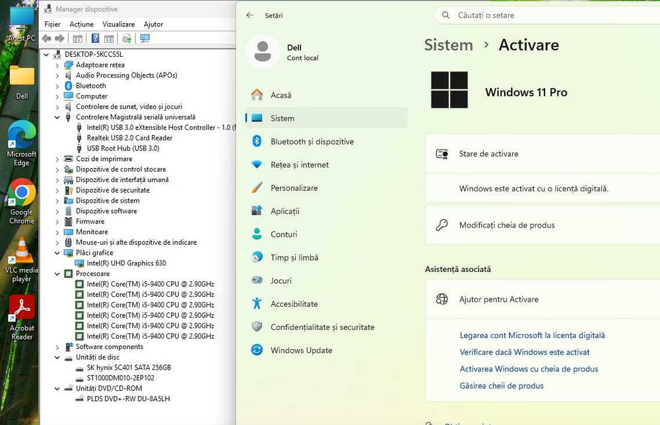660x425 pixels.
Task: Expand the Software components node
Action: [x=57, y=347]
